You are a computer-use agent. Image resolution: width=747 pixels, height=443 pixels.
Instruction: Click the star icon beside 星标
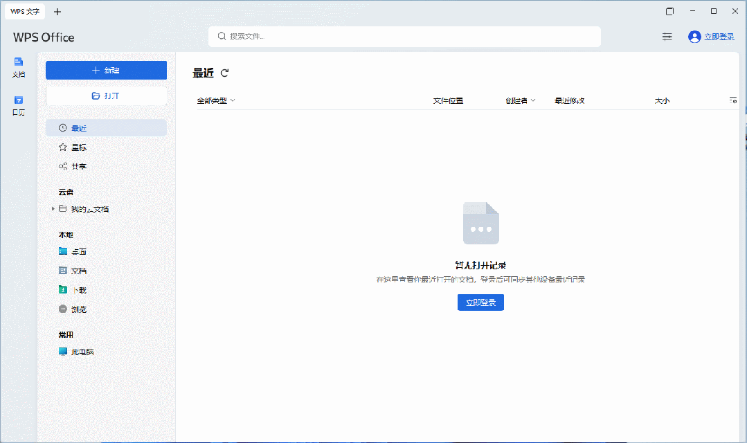pyautogui.click(x=62, y=147)
